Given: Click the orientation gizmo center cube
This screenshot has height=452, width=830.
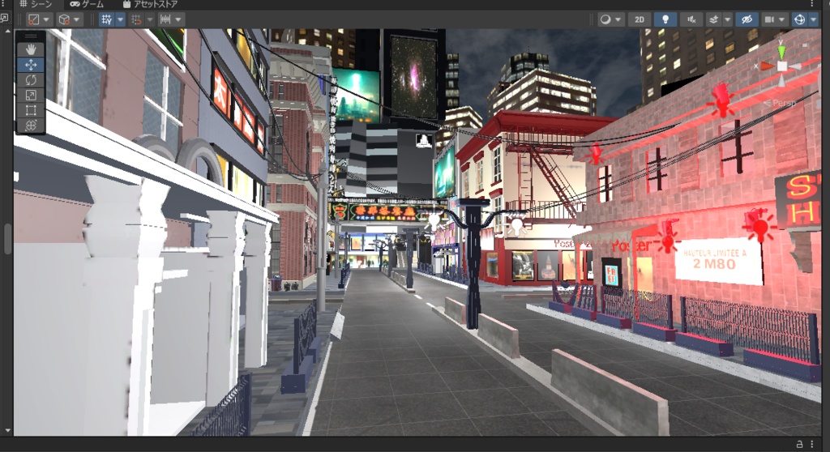Looking at the screenshot, I should tap(782, 66).
